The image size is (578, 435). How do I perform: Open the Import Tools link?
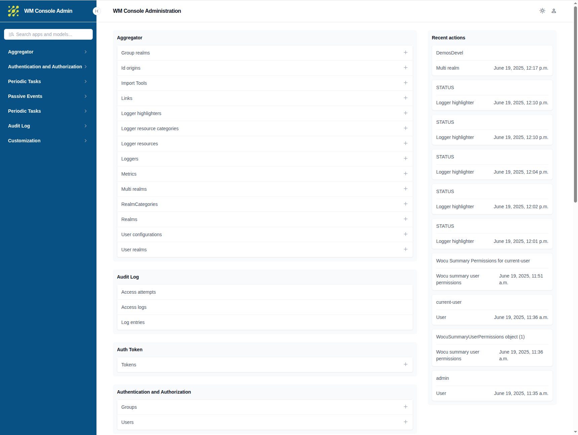pos(134,83)
